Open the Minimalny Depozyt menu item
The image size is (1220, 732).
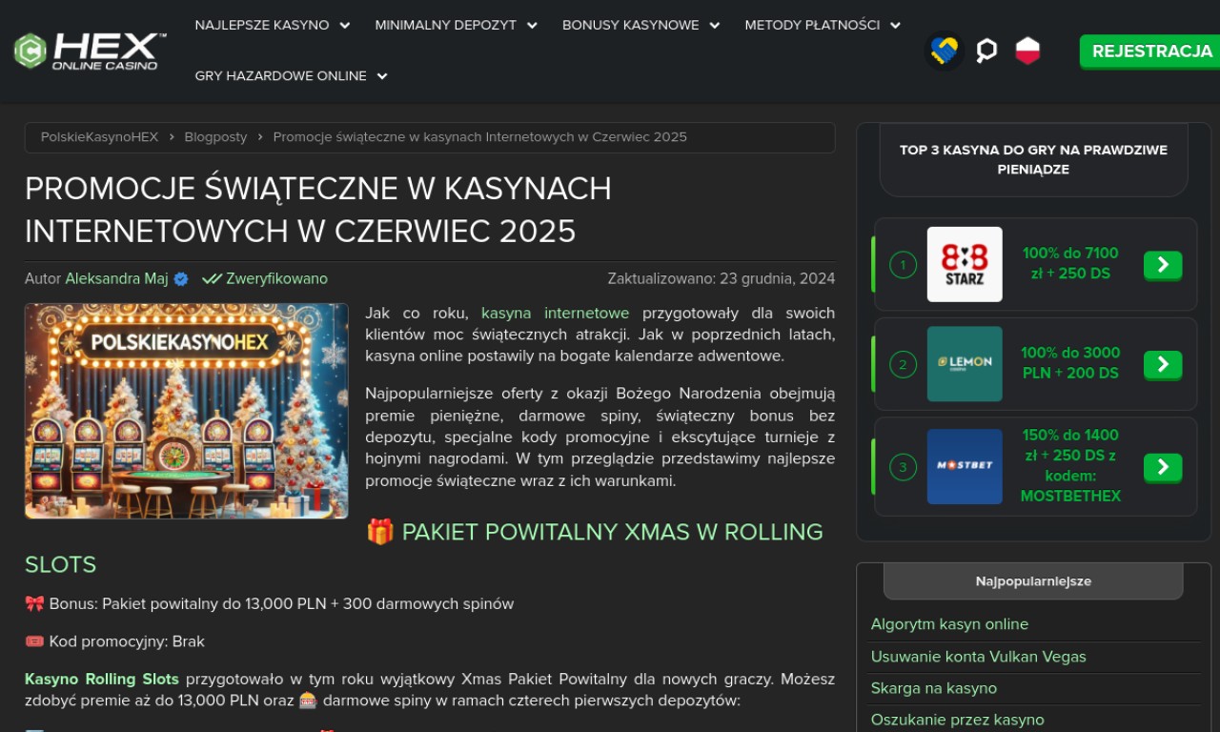point(446,26)
